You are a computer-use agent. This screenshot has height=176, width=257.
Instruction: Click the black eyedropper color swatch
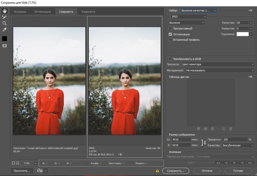pyautogui.click(x=4, y=38)
